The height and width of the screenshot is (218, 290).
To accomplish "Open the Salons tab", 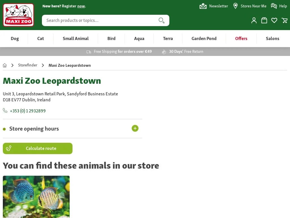I will pos(272,38).
